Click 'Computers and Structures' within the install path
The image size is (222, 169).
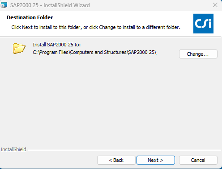(98, 52)
